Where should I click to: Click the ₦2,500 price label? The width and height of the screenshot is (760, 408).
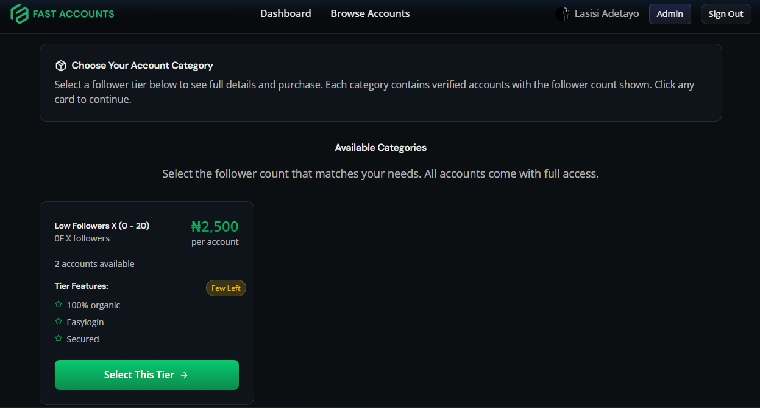(x=215, y=227)
